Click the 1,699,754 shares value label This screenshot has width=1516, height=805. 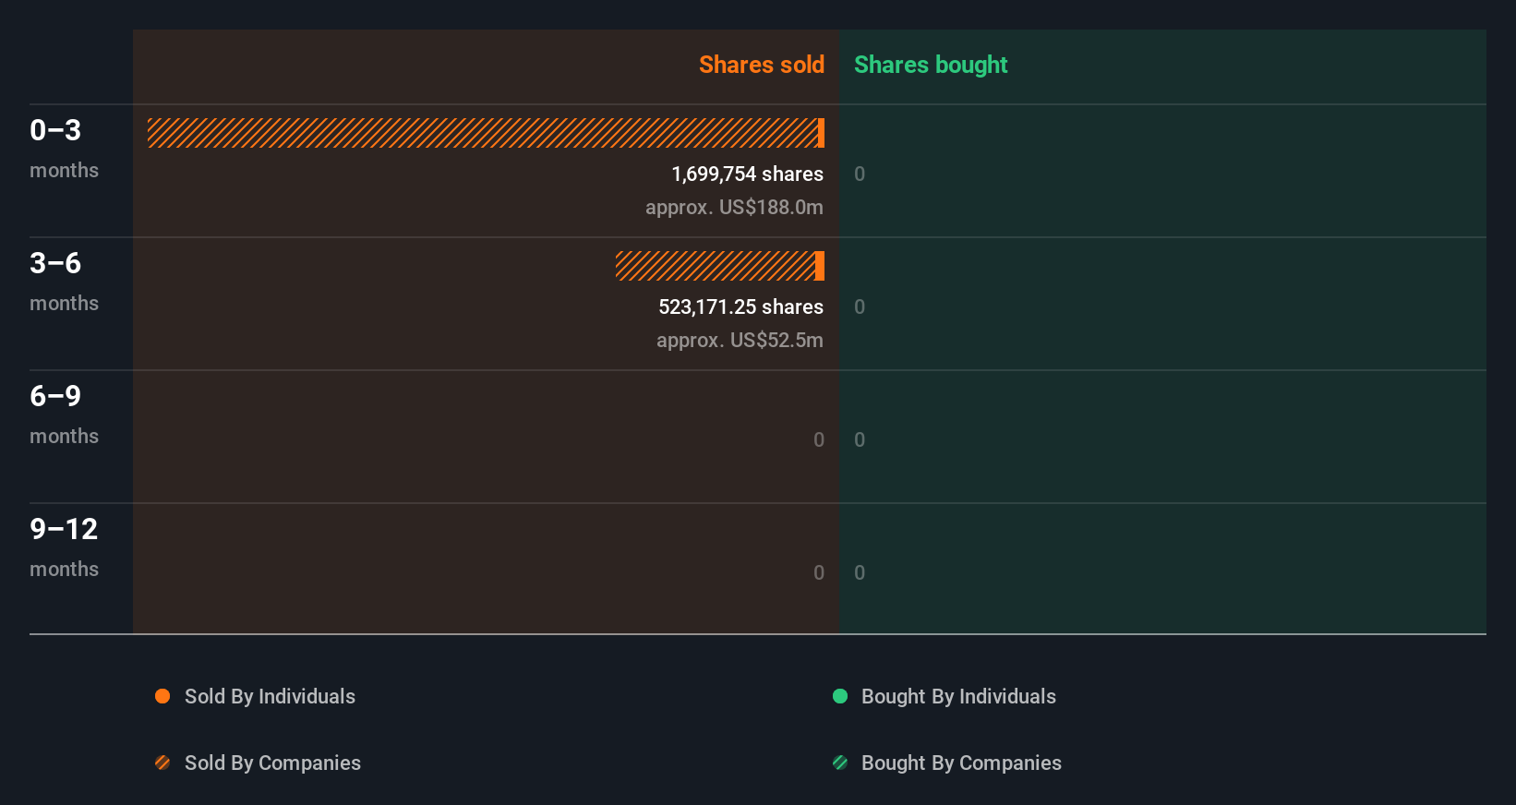(747, 174)
